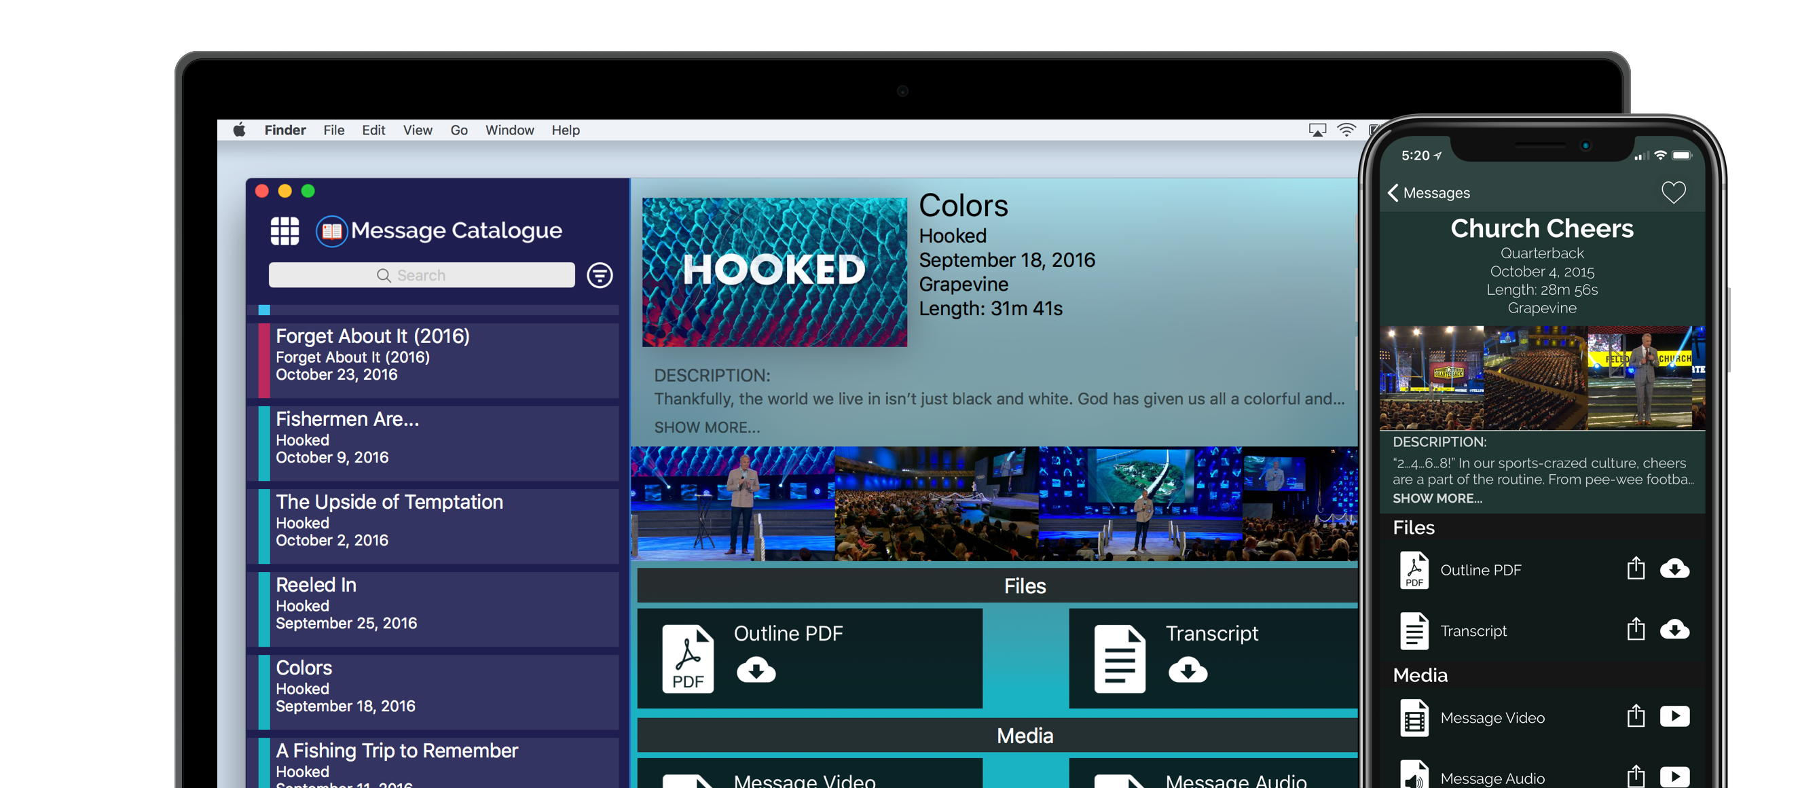Click the Outline PDF file icon on desktop

pyautogui.click(x=688, y=658)
